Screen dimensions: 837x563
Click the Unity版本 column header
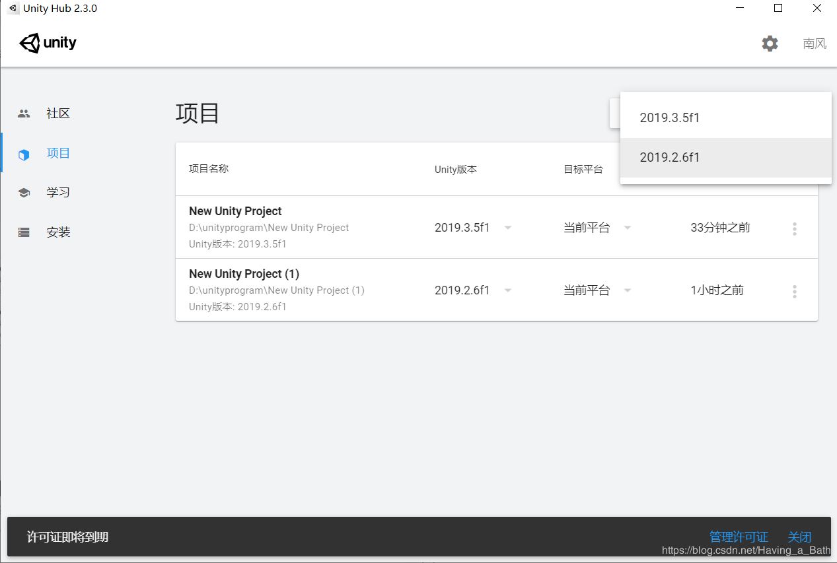456,169
